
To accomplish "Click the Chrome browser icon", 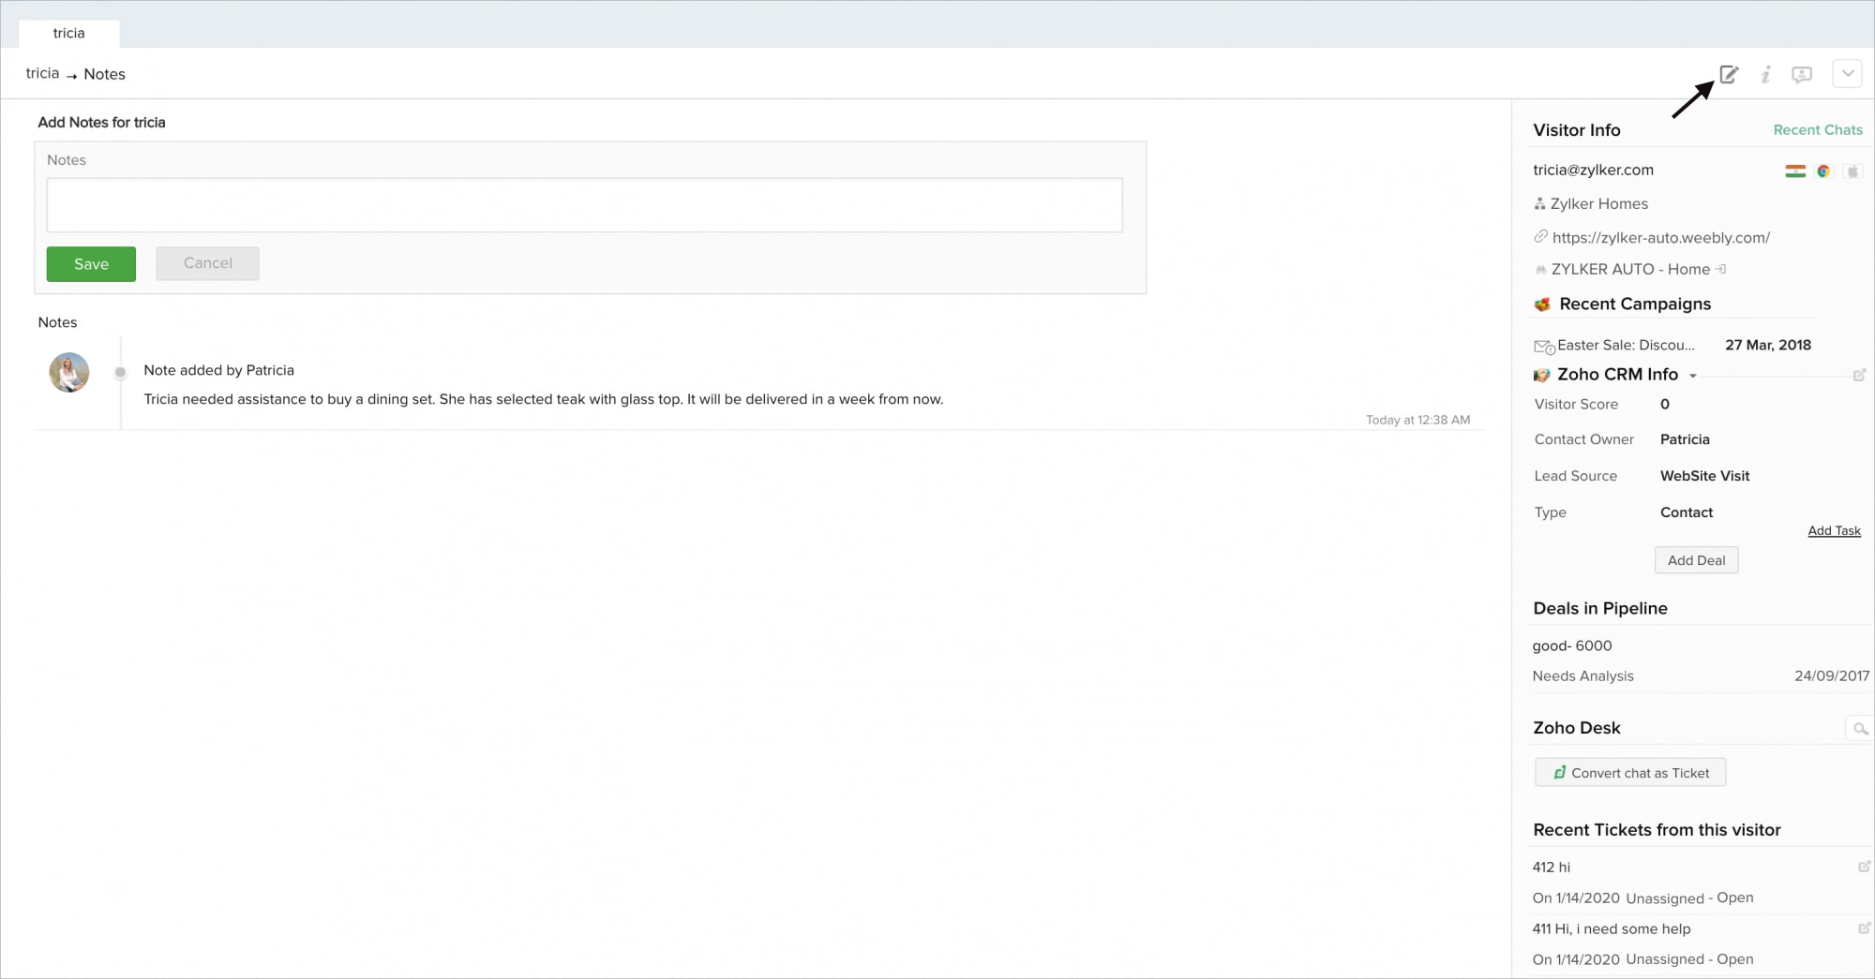I will click(x=1823, y=171).
